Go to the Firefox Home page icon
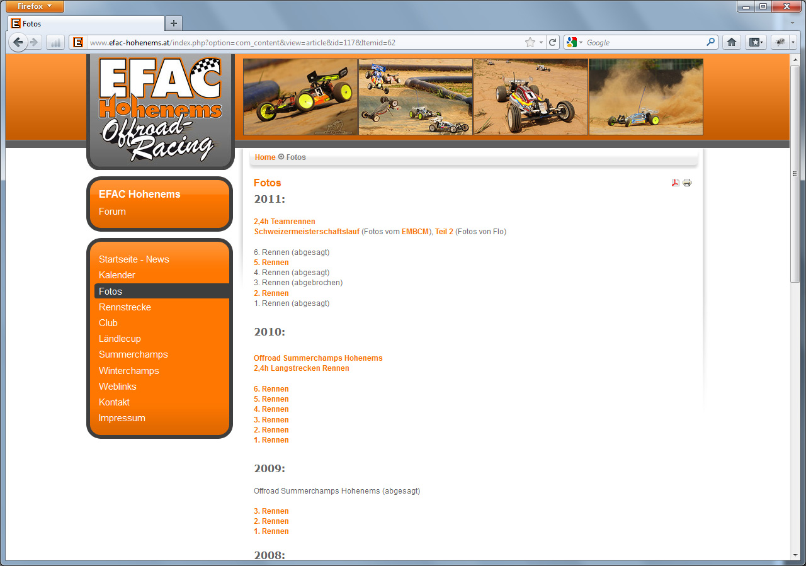806x566 pixels. point(732,42)
